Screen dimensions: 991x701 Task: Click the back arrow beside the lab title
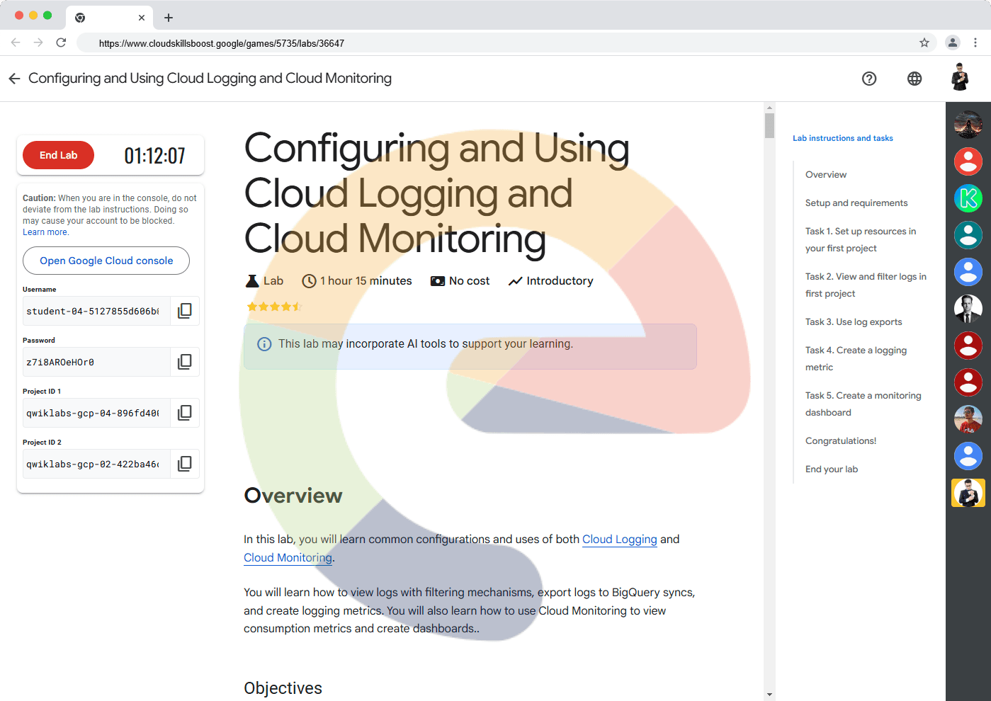(x=14, y=79)
